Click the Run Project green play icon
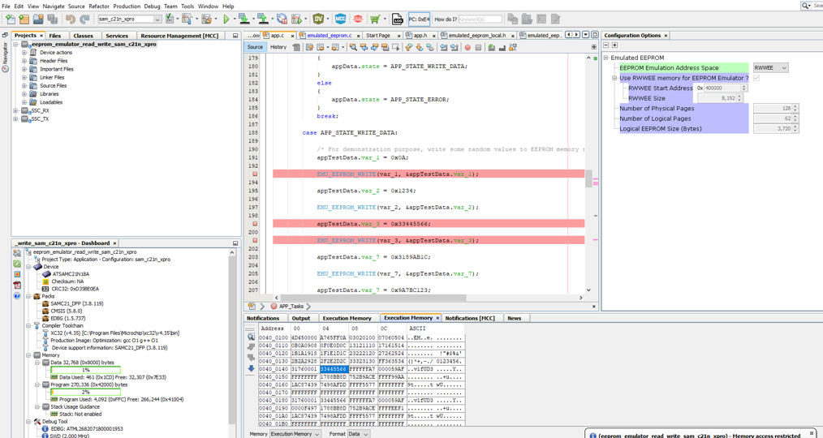 (226, 19)
